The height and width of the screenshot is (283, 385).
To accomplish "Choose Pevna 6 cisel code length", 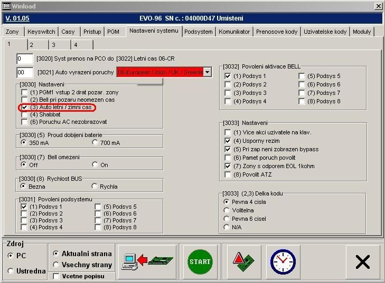I will 227,219.
